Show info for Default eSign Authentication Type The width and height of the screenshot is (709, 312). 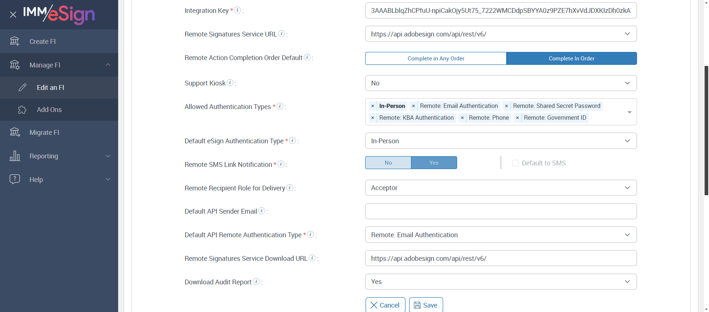(x=292, y=140)
